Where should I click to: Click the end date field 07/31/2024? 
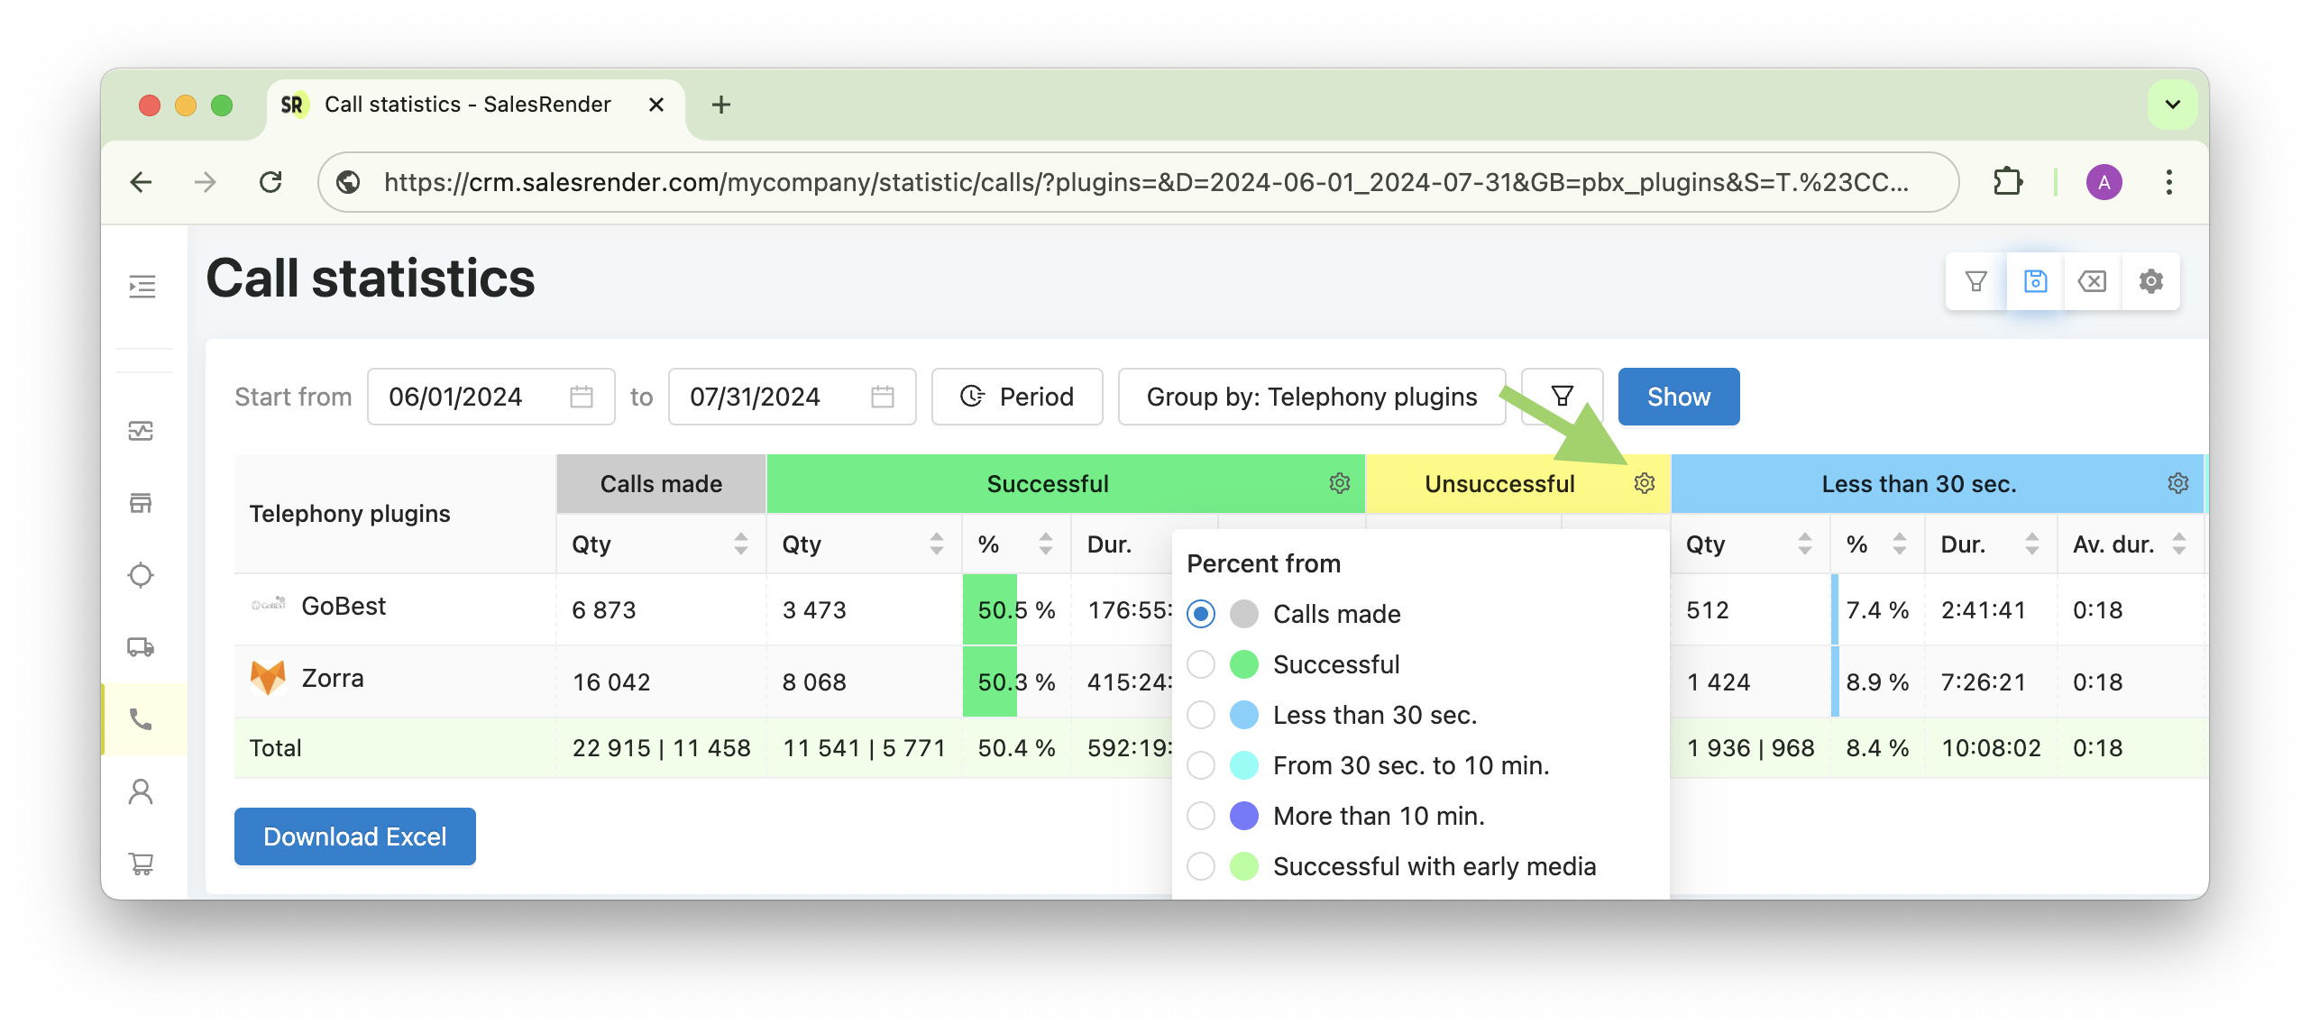click(792, 397)
